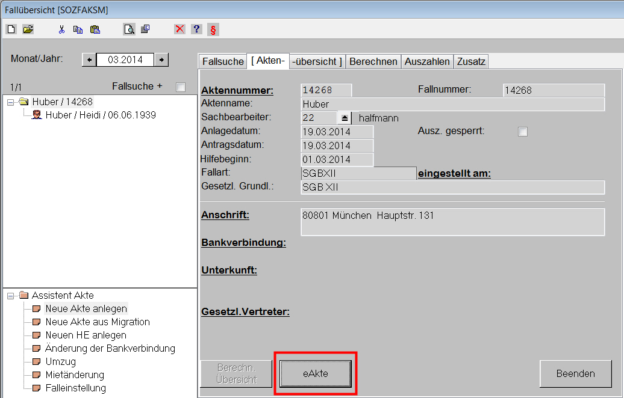624x398 pixels.
Task: Click the red paragraph sign icon
Action: pyautogui.click(x=213, y=29)
